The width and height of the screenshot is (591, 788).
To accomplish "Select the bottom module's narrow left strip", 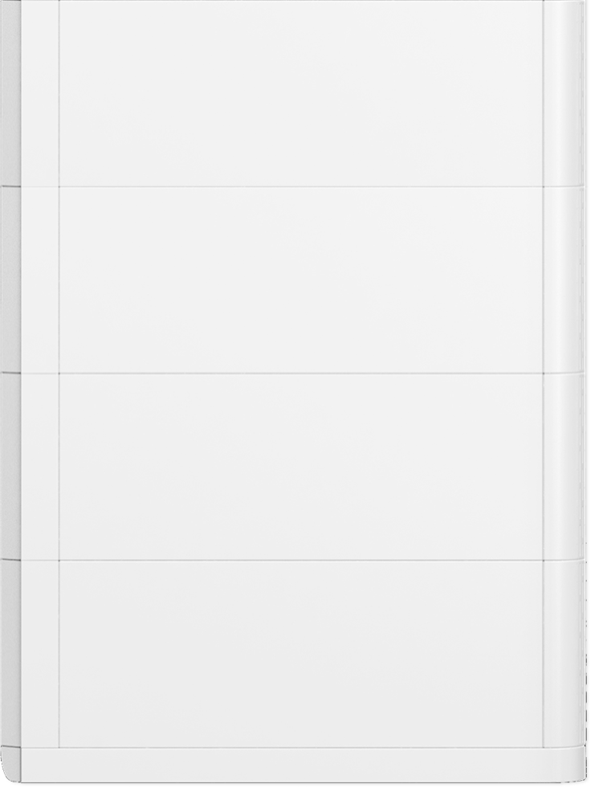I will (39, 654).
